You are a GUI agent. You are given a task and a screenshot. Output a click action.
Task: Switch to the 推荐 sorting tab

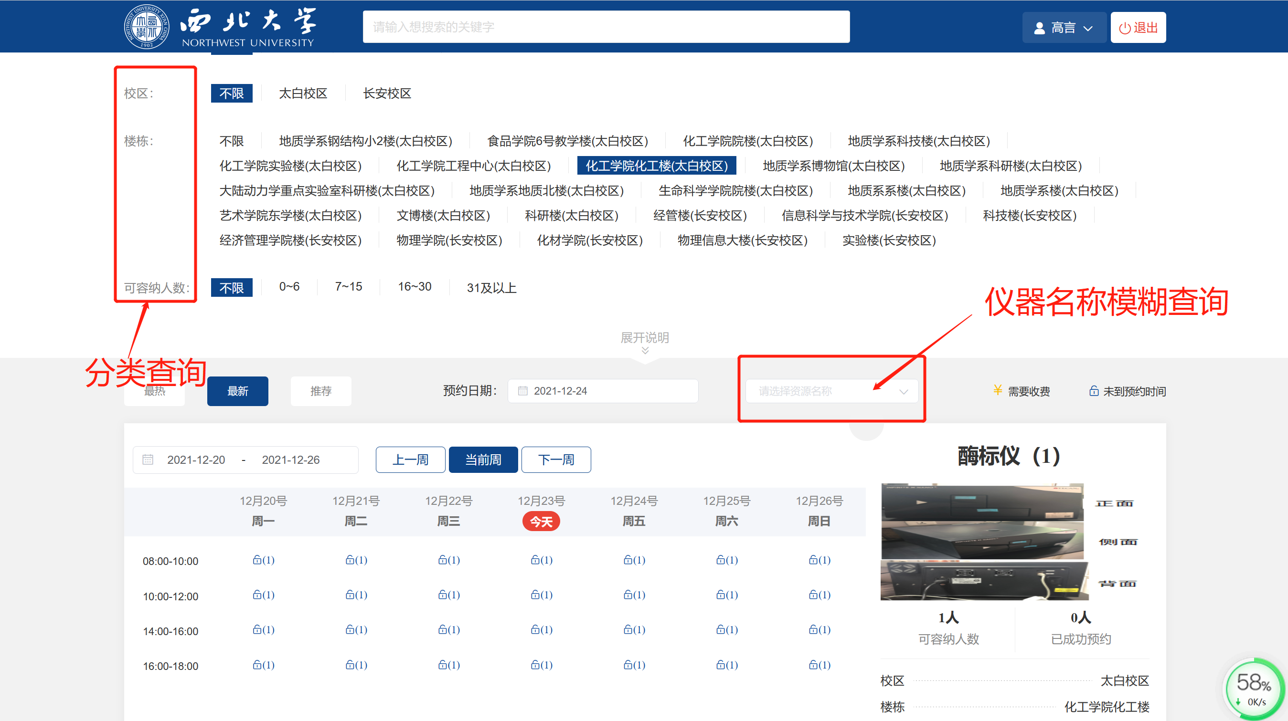[320, 391]
